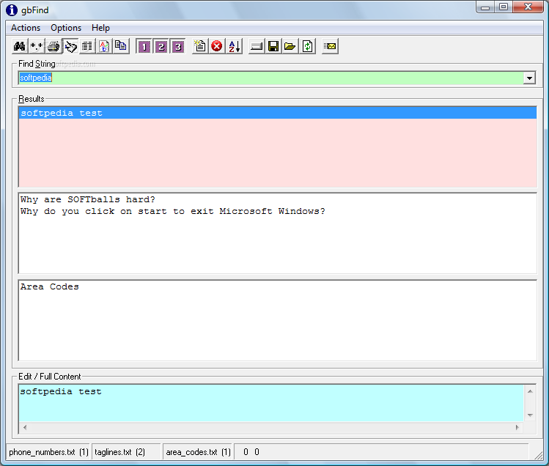Select the 'softpedia test' result row

[278, 113]
